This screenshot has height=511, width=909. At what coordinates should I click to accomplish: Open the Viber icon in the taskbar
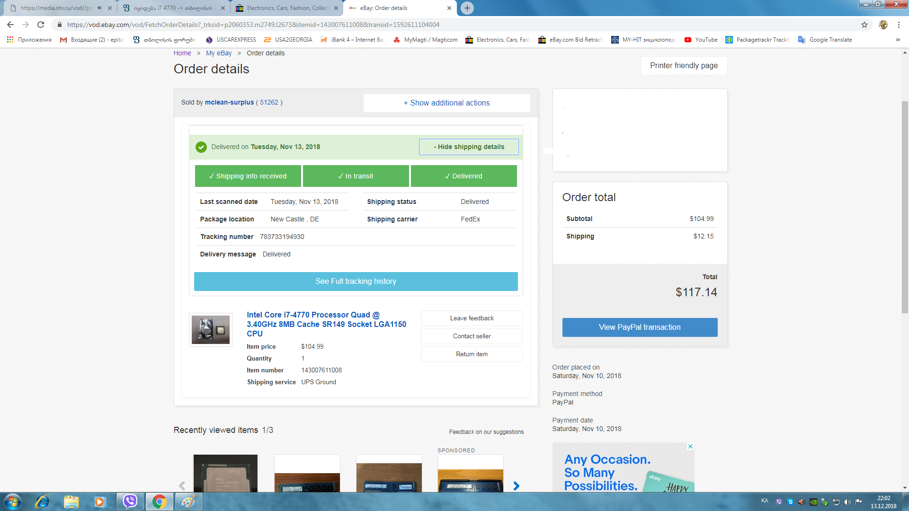click(x=130, y=502)
